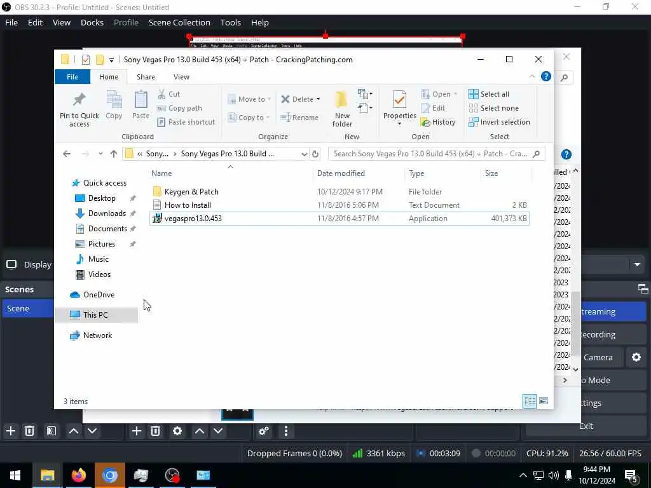Open audio mixer advanced gear icon
The image size is (651, 488).
tap(264, 431)
